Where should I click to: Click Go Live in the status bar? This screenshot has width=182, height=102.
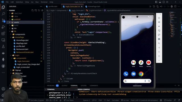click(125, 100)
